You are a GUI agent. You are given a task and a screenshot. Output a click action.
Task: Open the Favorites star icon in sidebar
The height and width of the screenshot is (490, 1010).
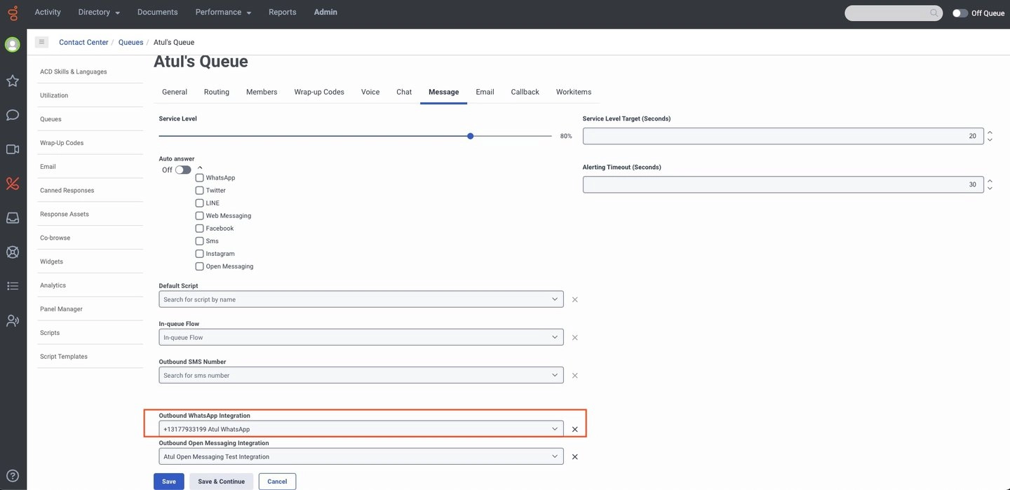click(13, 81)
